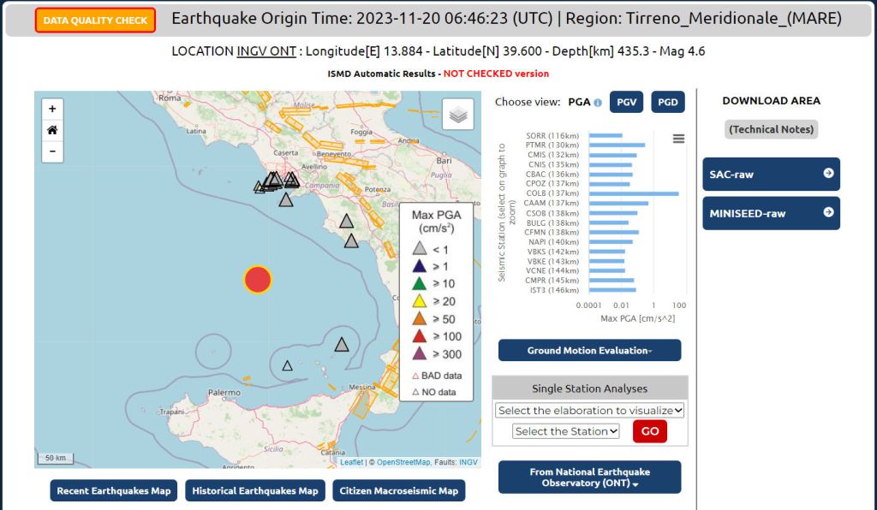
Task: Expand the Ground Motion Evaluation dropdown
Action: point(589,350)
